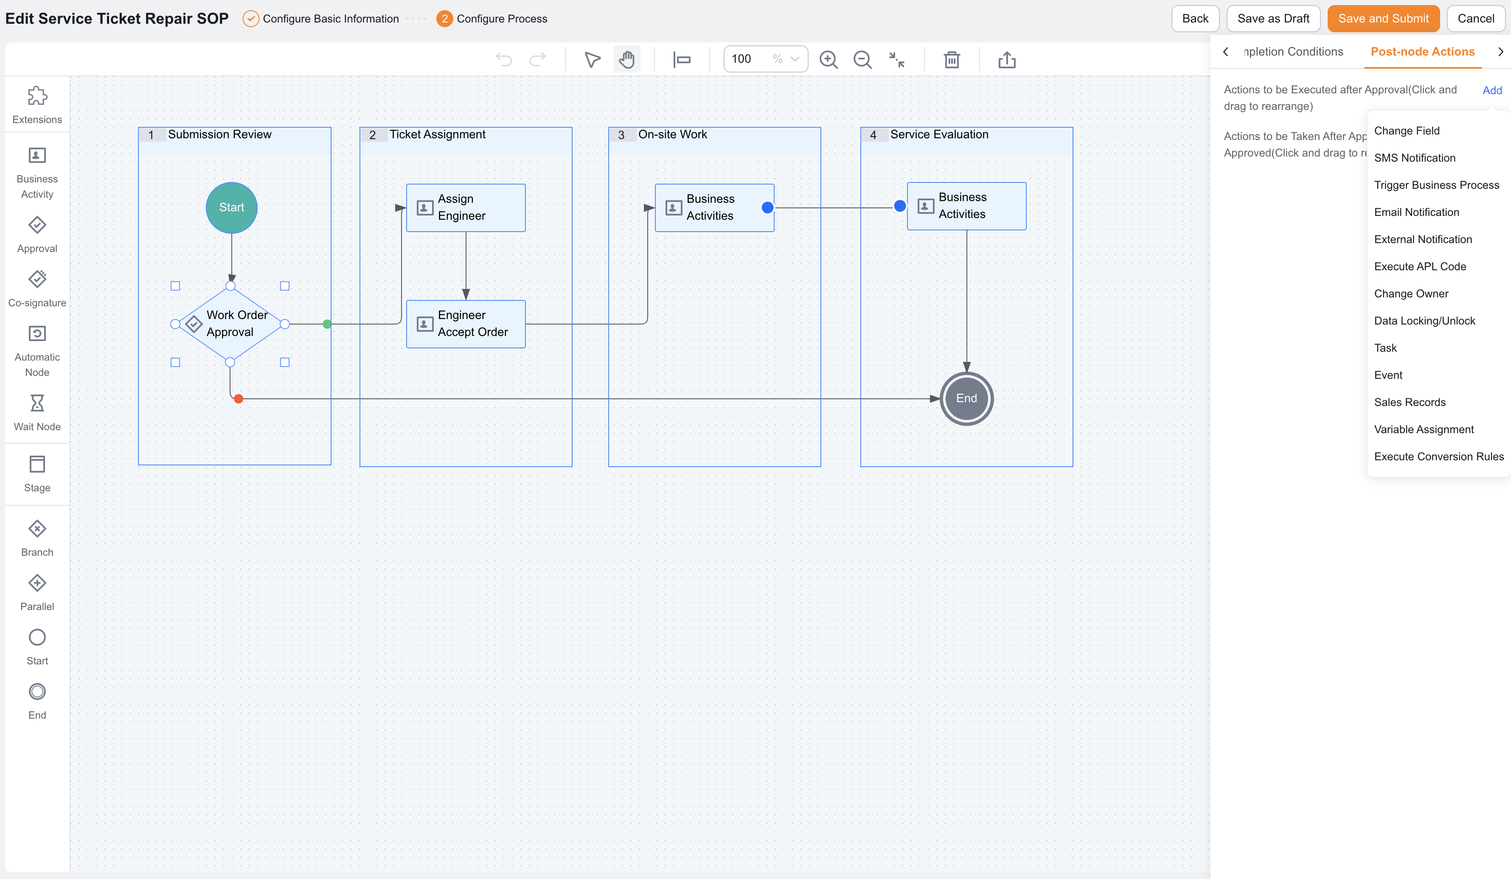The image size is (1511, 879).
Task: Fit the diagram to screen
Action: point(897,59)
